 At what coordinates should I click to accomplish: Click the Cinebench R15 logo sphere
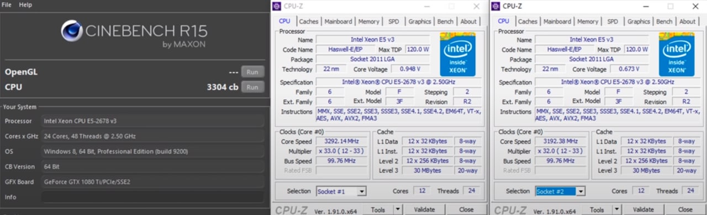72,31
